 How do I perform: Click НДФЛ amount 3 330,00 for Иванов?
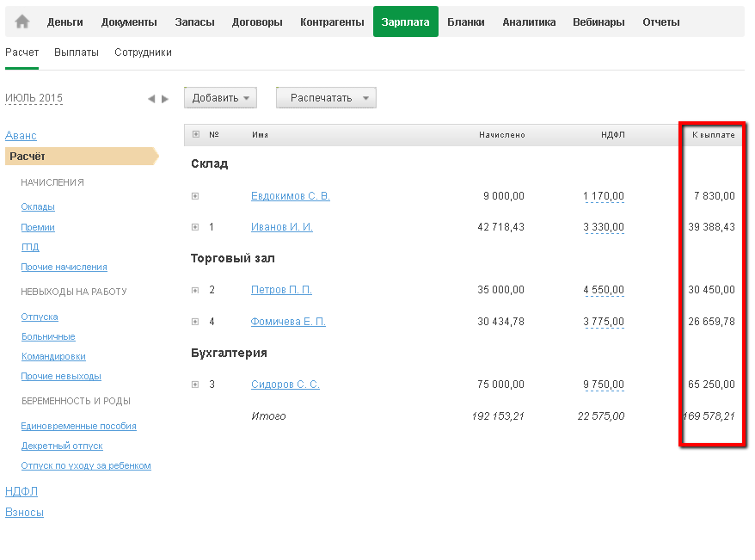(x=604, y=227)
